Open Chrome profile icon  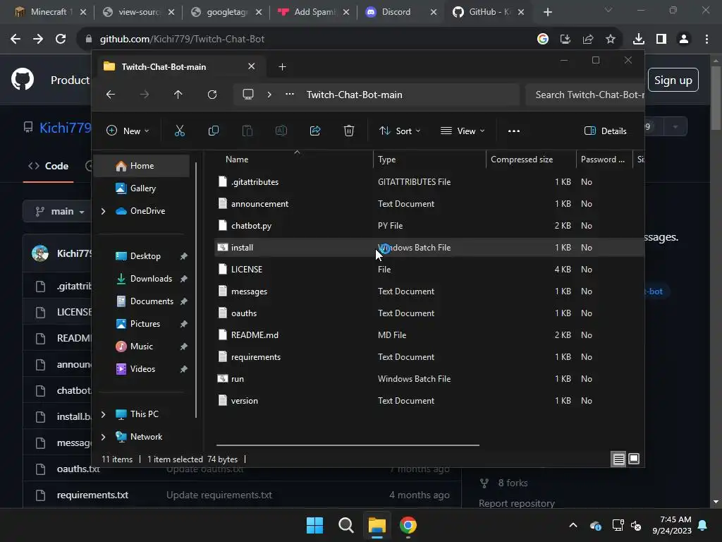(684, 40)
